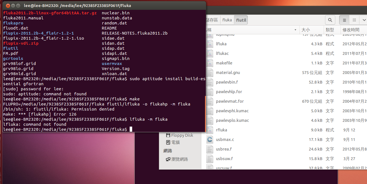
Task: Select the usbrea.f file name
Action: [224, 149]
